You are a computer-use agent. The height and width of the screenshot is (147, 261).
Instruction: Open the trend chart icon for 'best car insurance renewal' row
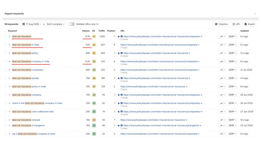222,120
